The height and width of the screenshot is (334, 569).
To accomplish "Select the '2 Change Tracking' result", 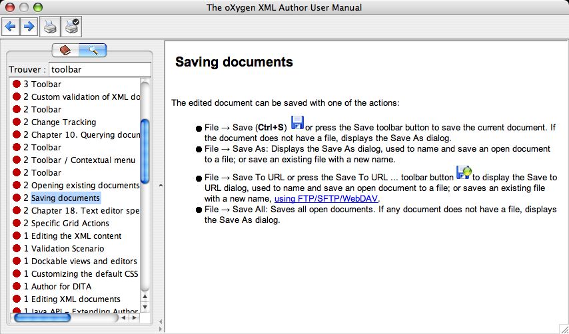I will (x=59, y=122).
